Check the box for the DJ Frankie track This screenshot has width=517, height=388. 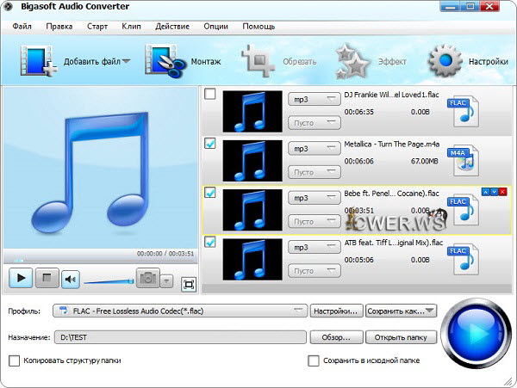pyautogui.click(x=210, y=95)
